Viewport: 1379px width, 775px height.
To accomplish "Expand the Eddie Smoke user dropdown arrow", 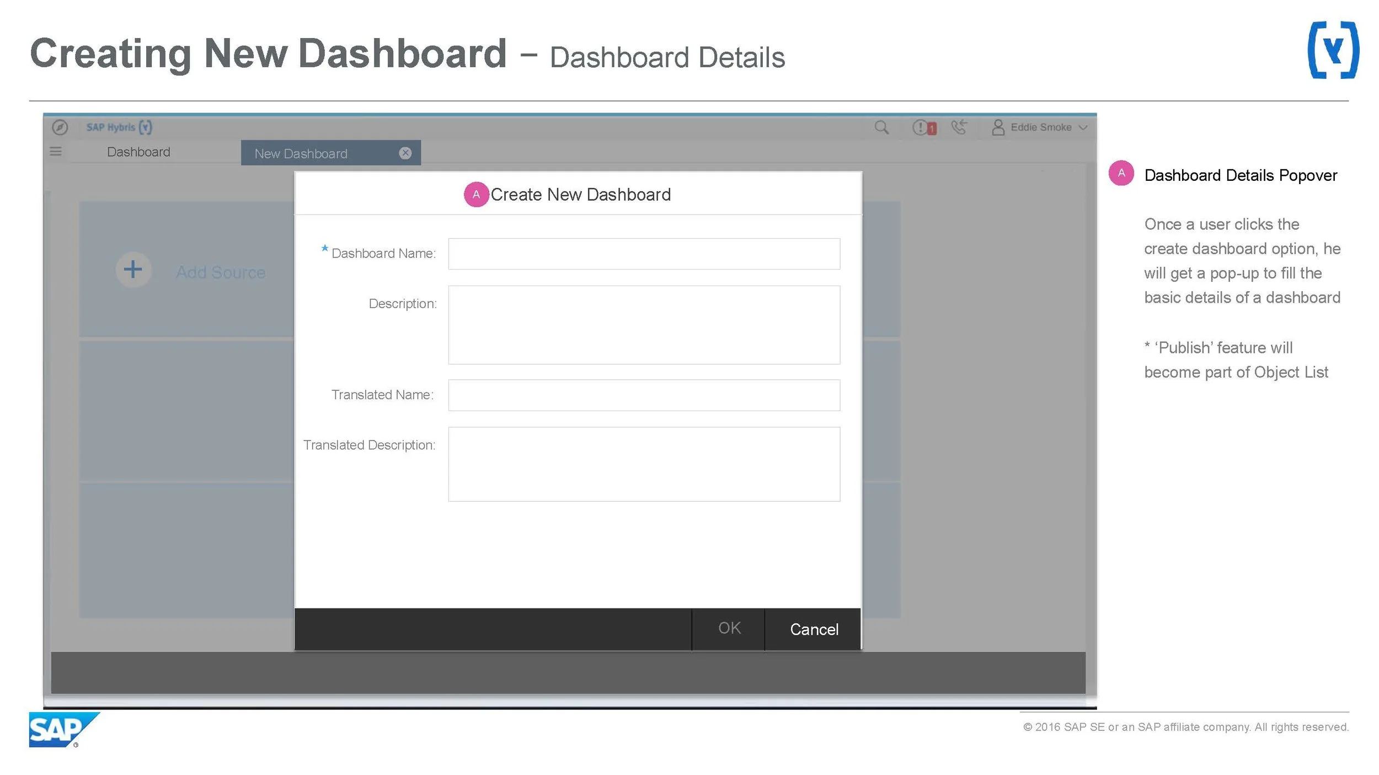I will (1083, 127).
